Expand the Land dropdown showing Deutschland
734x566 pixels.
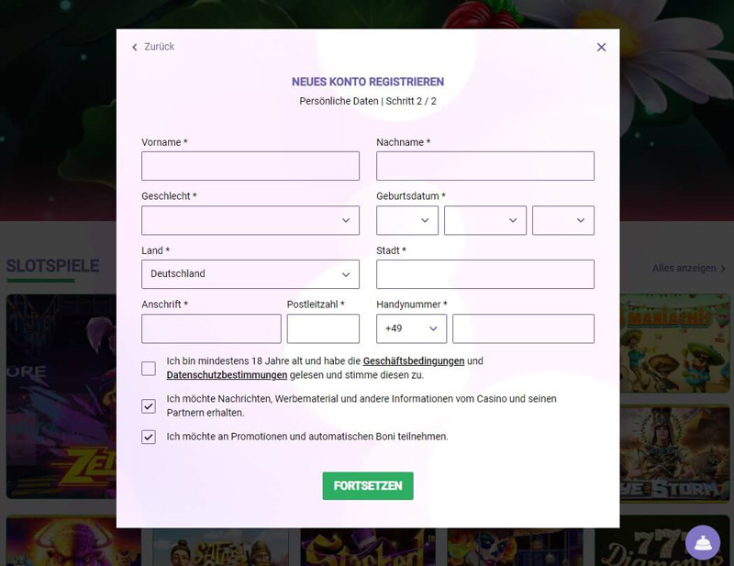pyautogui.click(x=250, y=274)
